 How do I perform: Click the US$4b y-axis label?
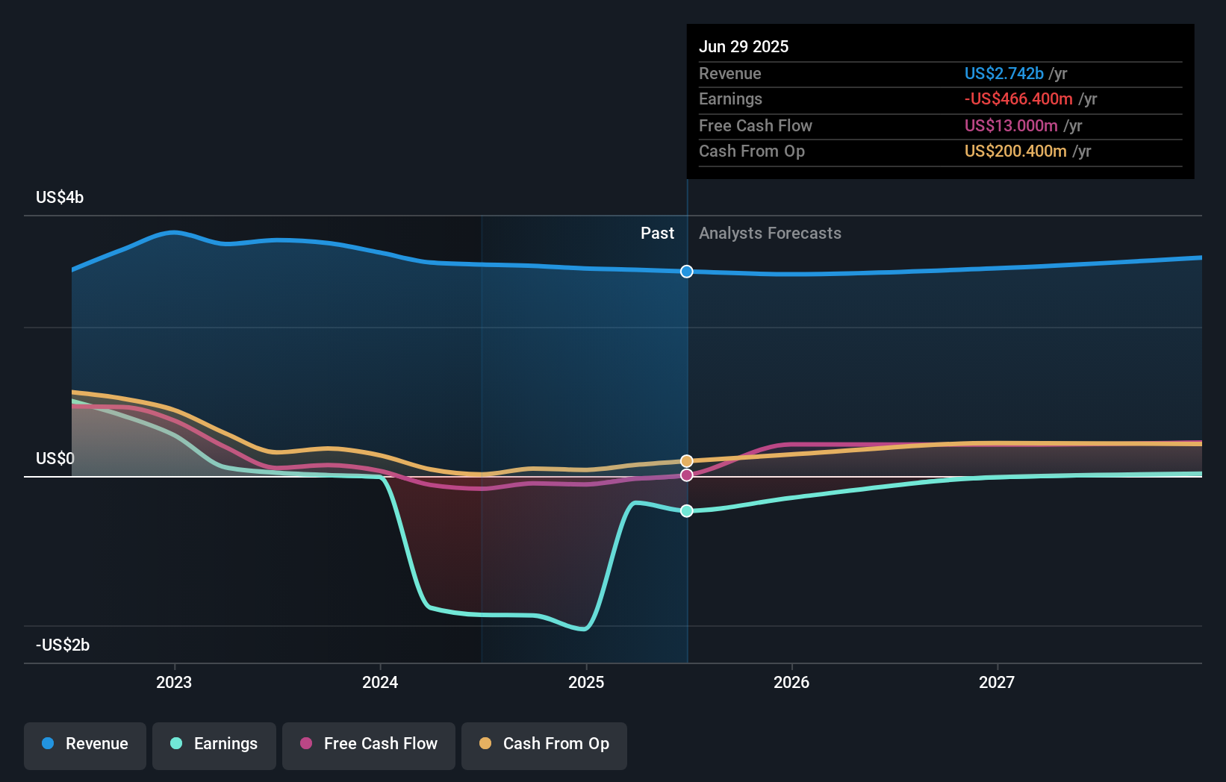(60, 198)
